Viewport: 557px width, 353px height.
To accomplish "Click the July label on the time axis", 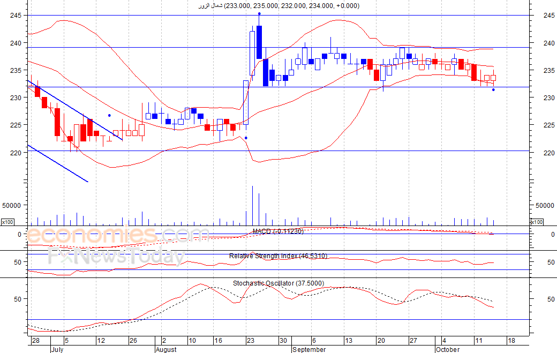I will pyautogui.click(x=57, y=349).
